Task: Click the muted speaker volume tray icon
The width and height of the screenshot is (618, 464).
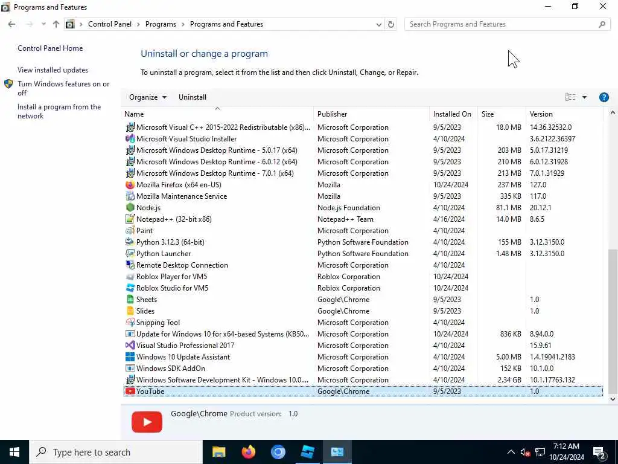Action: (x=525, y=452)
